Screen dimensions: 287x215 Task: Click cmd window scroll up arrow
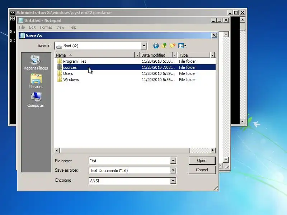click(243, 20)
